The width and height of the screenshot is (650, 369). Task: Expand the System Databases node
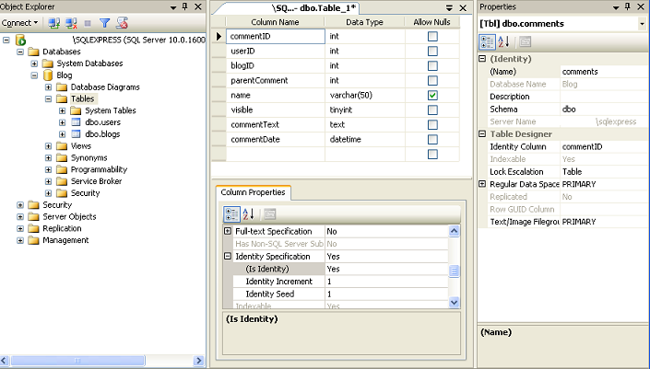[34, 63]
